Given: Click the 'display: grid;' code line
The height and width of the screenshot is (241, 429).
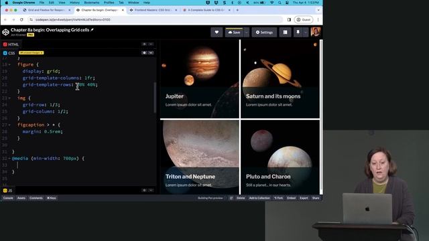Looking at the screenshot, I should pyautogui.click(x=41, y=72).
